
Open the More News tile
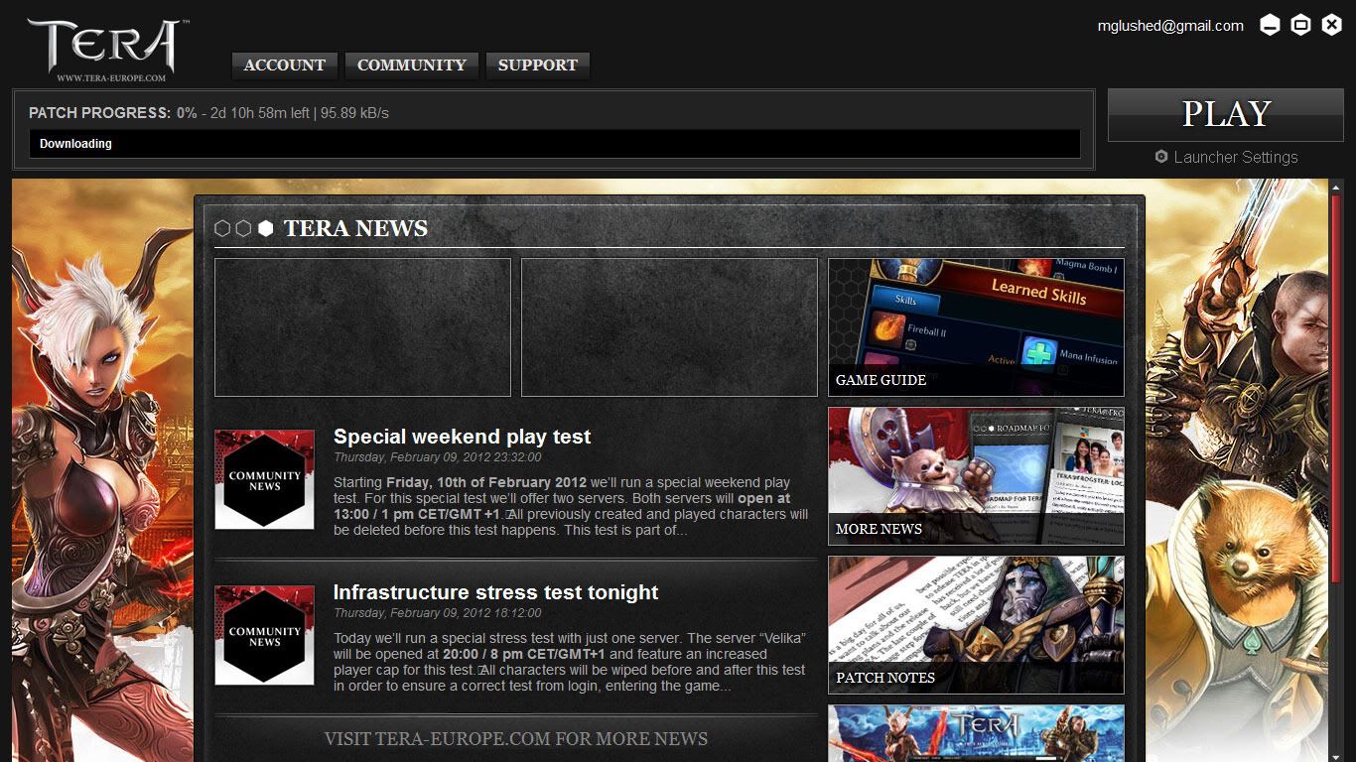976,476
